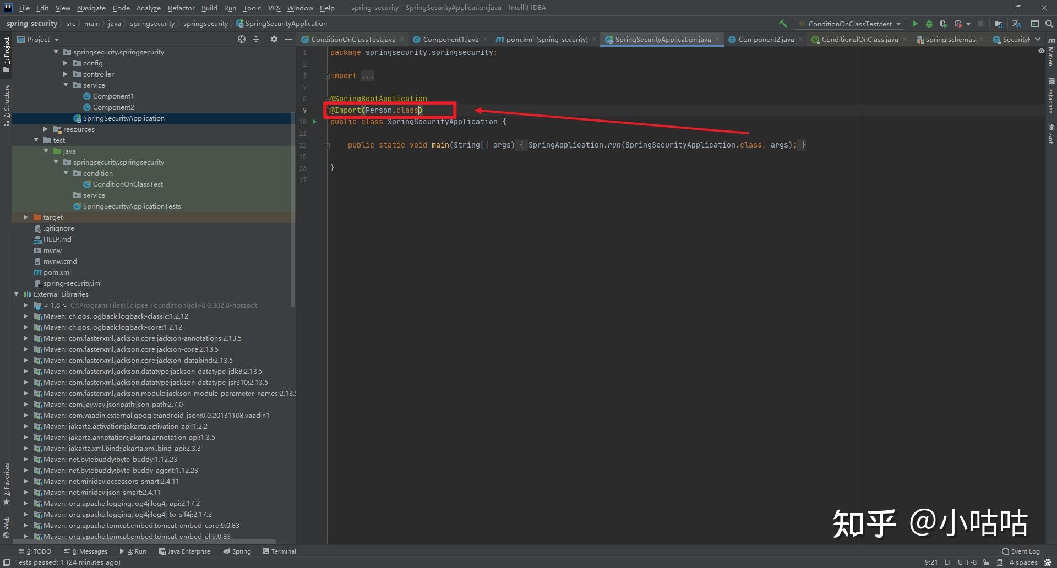Image resolution: width=1057 pixels, height=568 pixels.
Task: Open the profiler run options arrow
Action: 968,24
